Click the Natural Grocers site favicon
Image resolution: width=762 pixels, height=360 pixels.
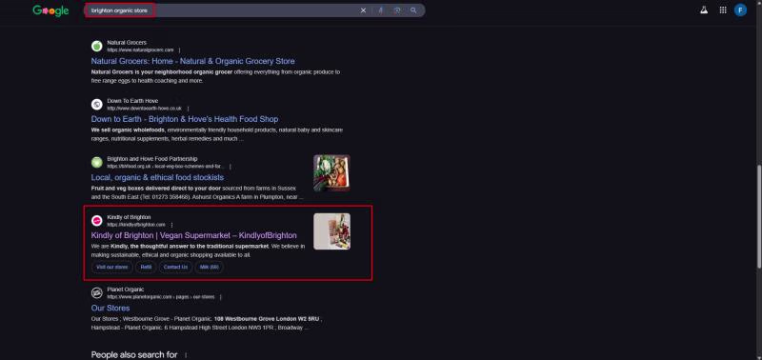click(x=97, y=46)
